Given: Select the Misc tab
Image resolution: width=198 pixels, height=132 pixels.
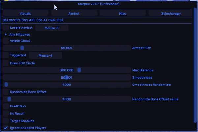Looking at the screenshot, I should tap(123, 13).
